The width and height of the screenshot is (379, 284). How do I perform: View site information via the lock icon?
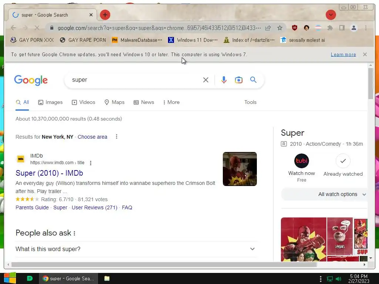pyautogui.click(x=52, y=28)
